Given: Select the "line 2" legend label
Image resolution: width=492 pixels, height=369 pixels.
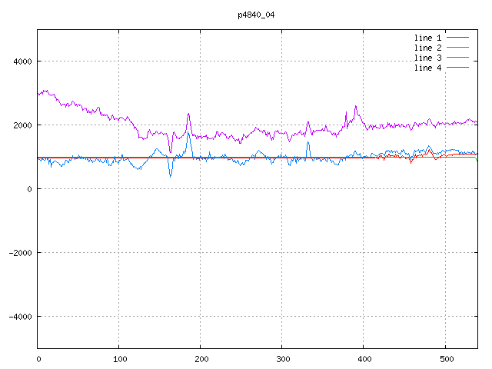Looking at the screenshot, I should 427,48.
